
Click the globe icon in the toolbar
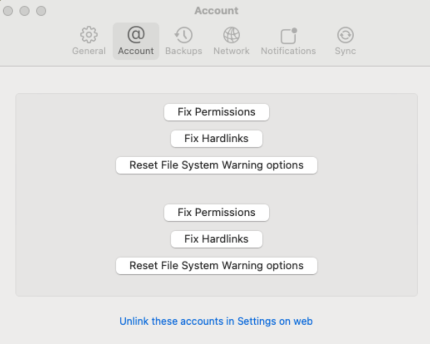[231, 34]
